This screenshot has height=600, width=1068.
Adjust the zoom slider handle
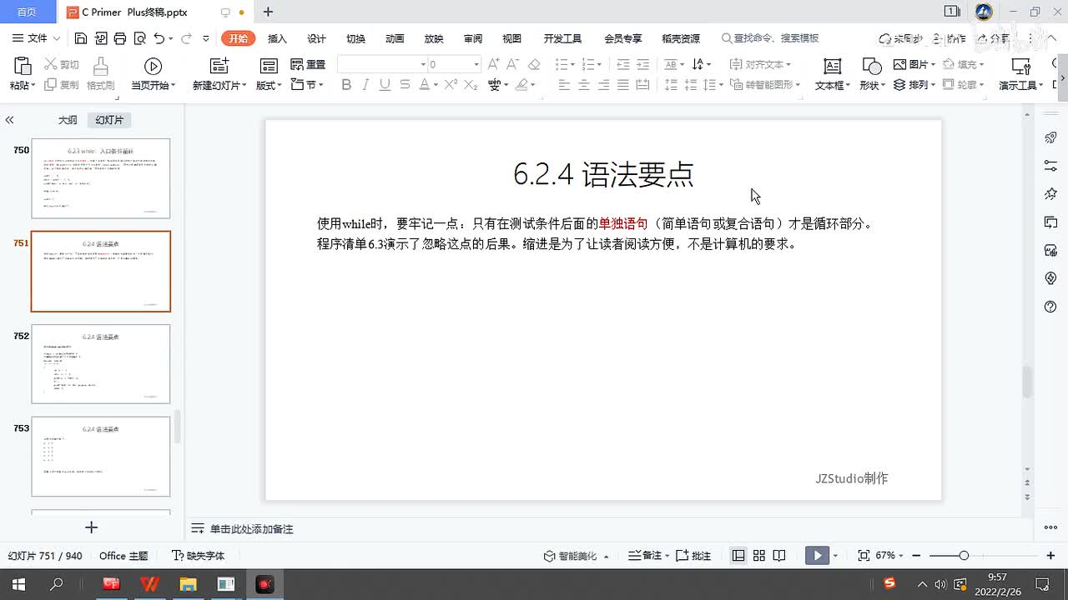pyautogui.click(x=964, y=556)
